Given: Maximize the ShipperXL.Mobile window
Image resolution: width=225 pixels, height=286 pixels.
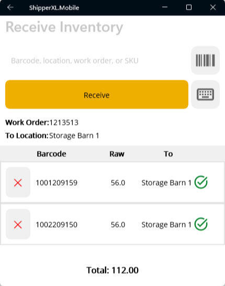Looking at the screenshot, I should tap(189, 7).
